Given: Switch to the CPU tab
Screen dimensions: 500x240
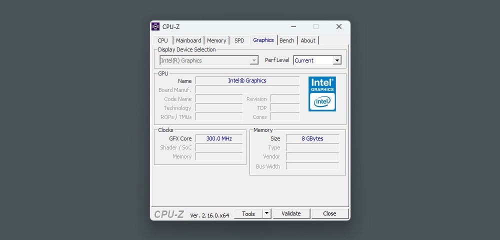Looking at the screenshot, I should click(x=163, y=40).
